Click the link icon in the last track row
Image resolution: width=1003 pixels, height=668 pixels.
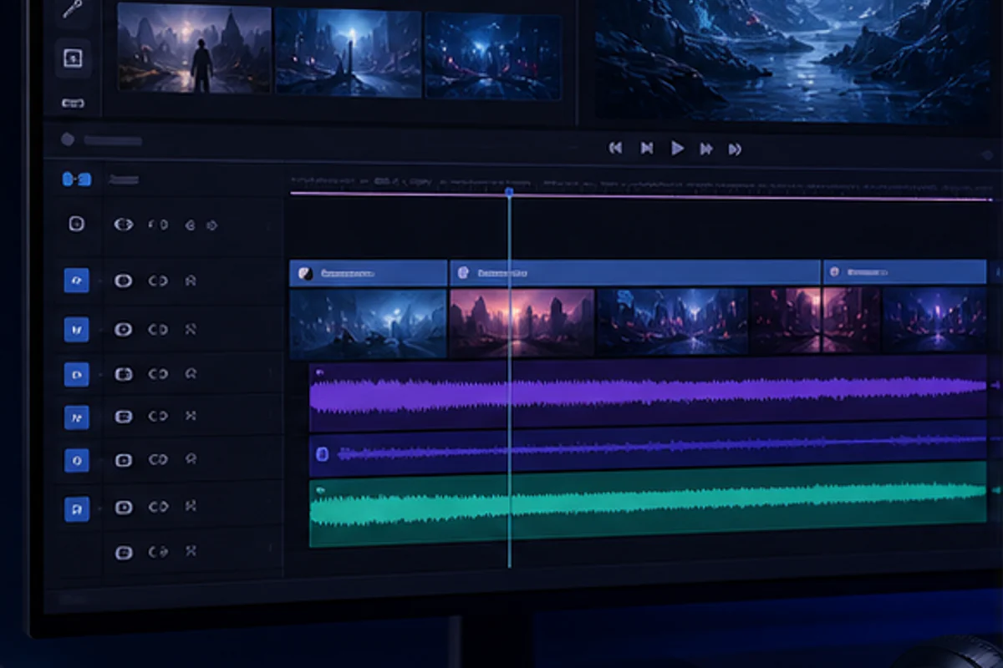pyautogui.click(x=158, y=552)
